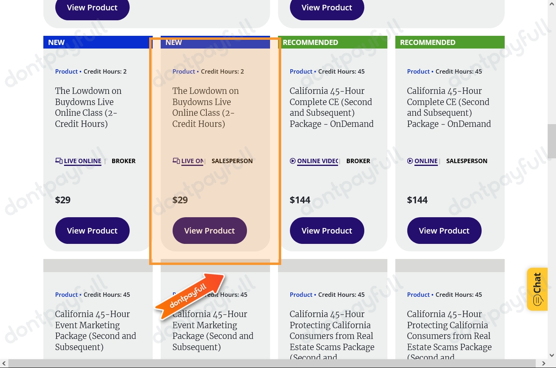Click the left arrow of the horizontal scrollbar
The image size is (556, 368).
coord(4,363)
